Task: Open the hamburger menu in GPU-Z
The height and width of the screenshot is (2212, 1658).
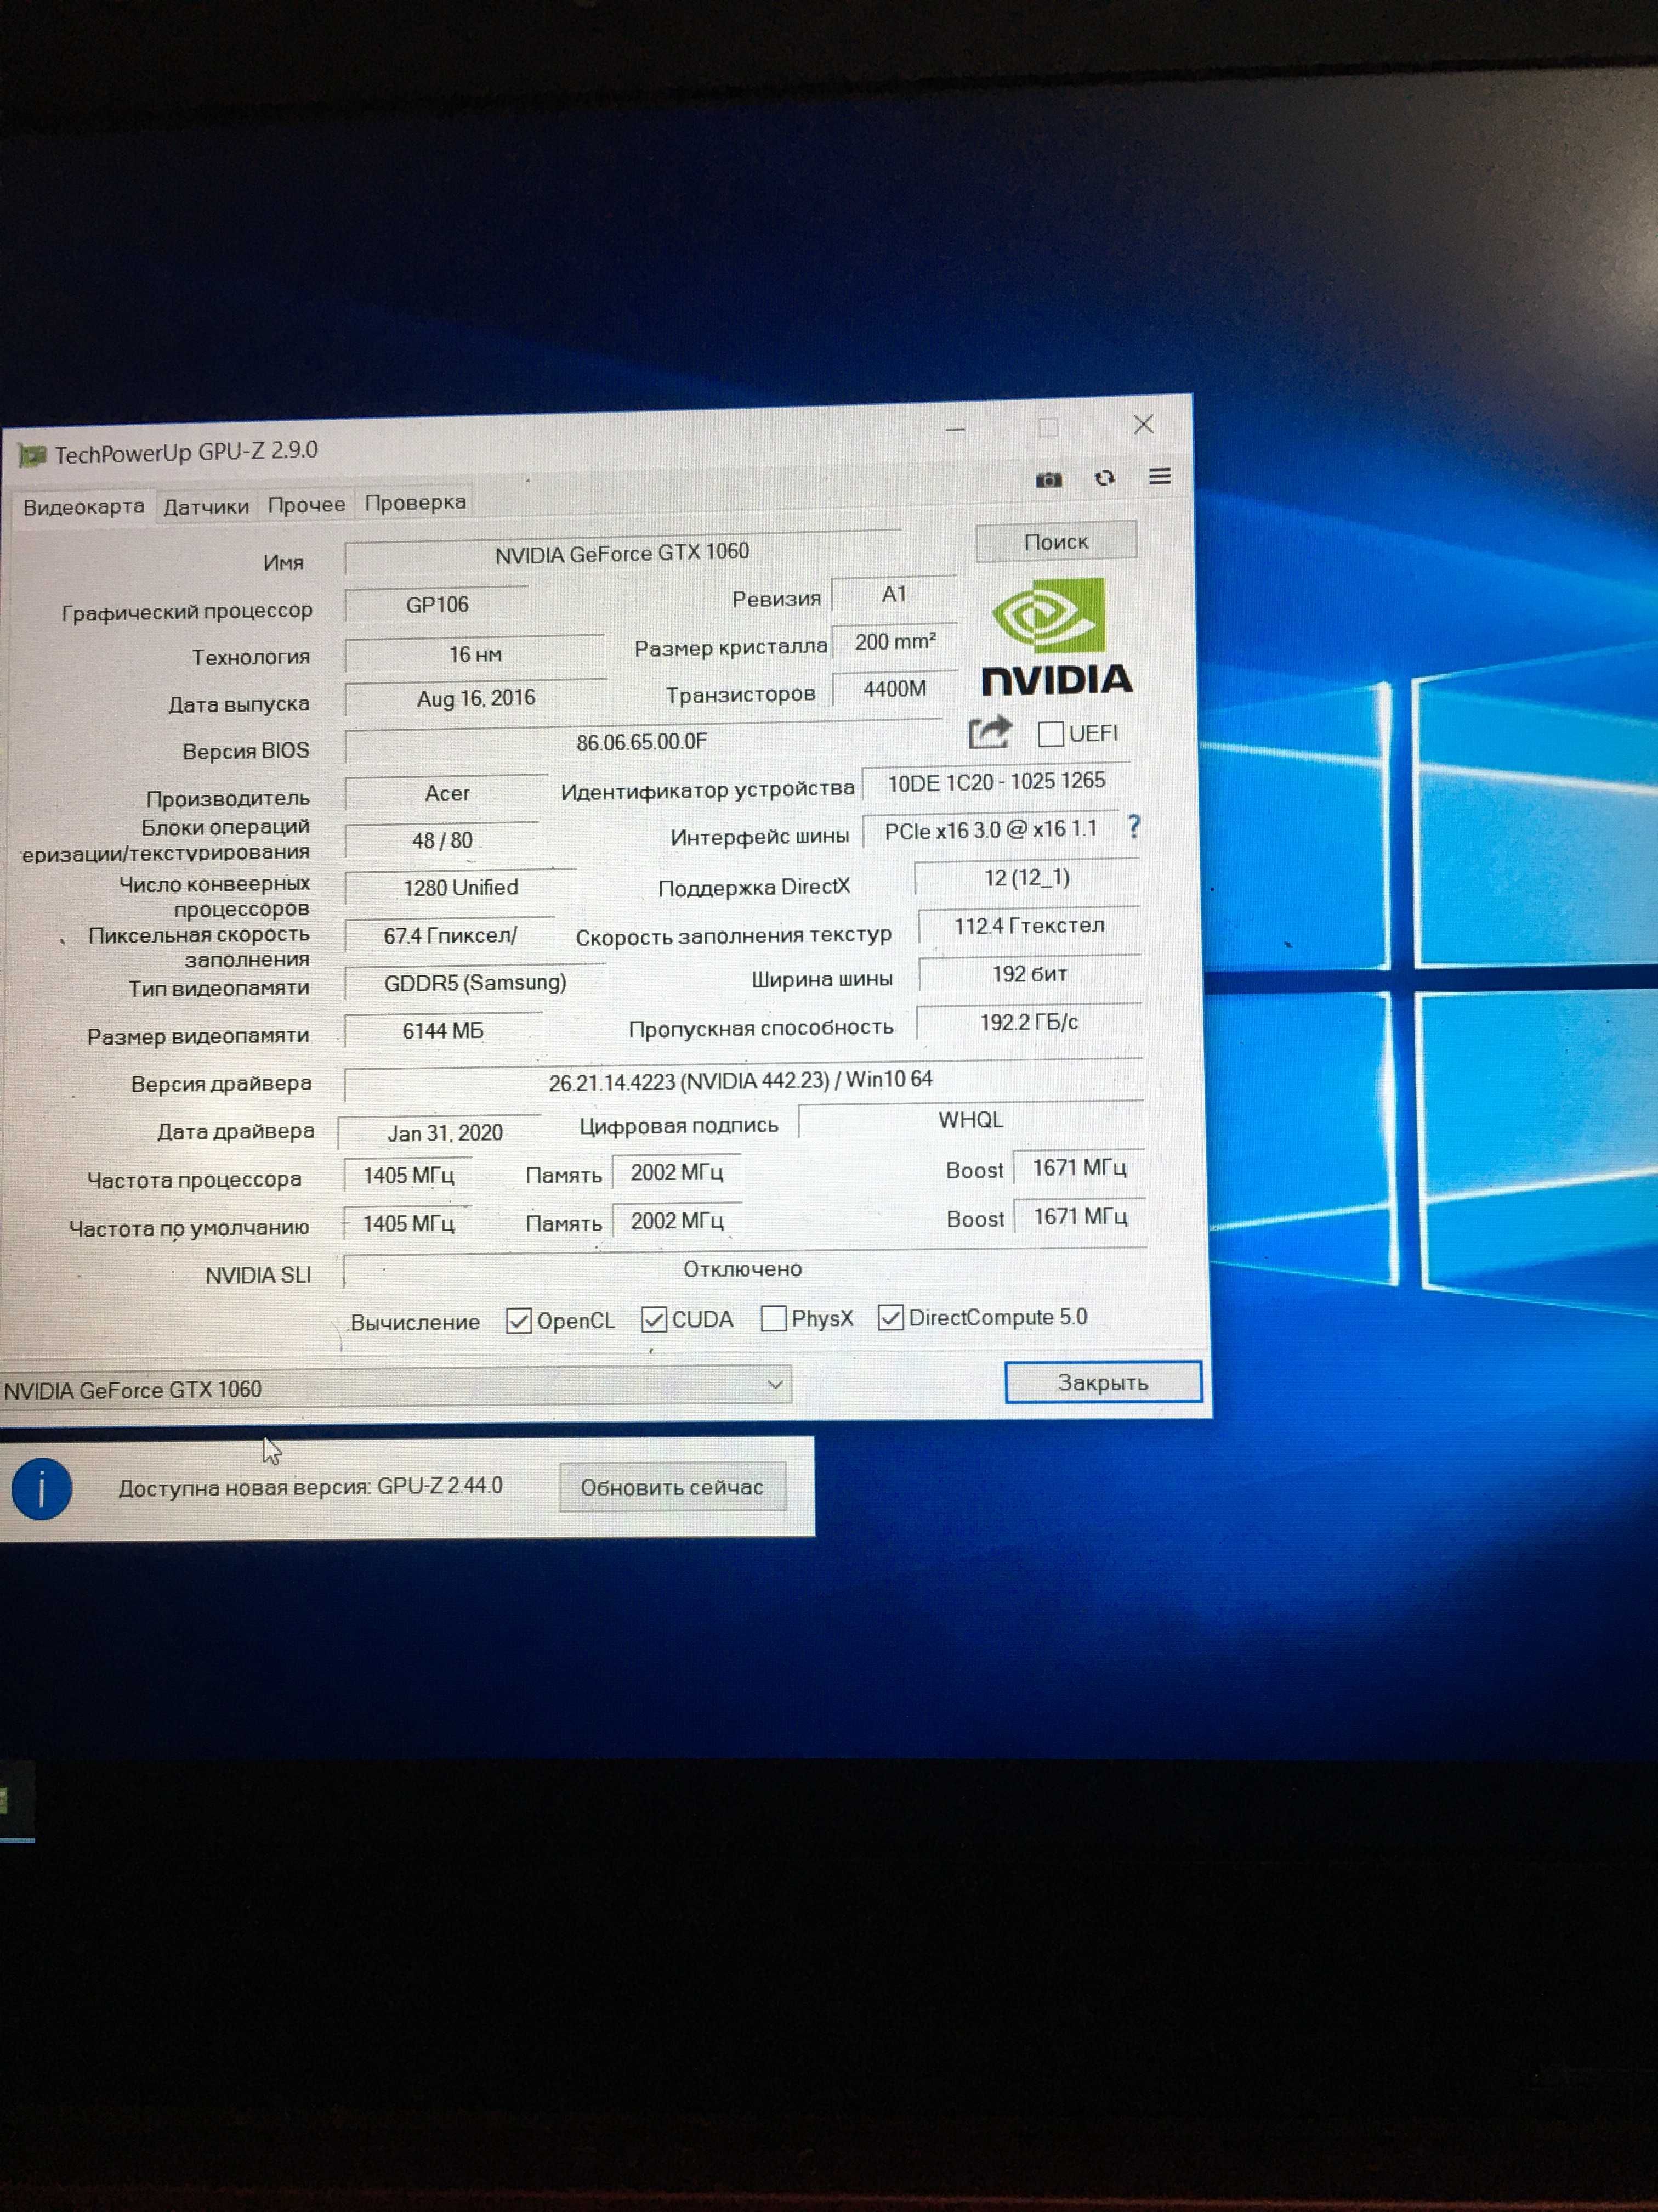Action: 1159,476
